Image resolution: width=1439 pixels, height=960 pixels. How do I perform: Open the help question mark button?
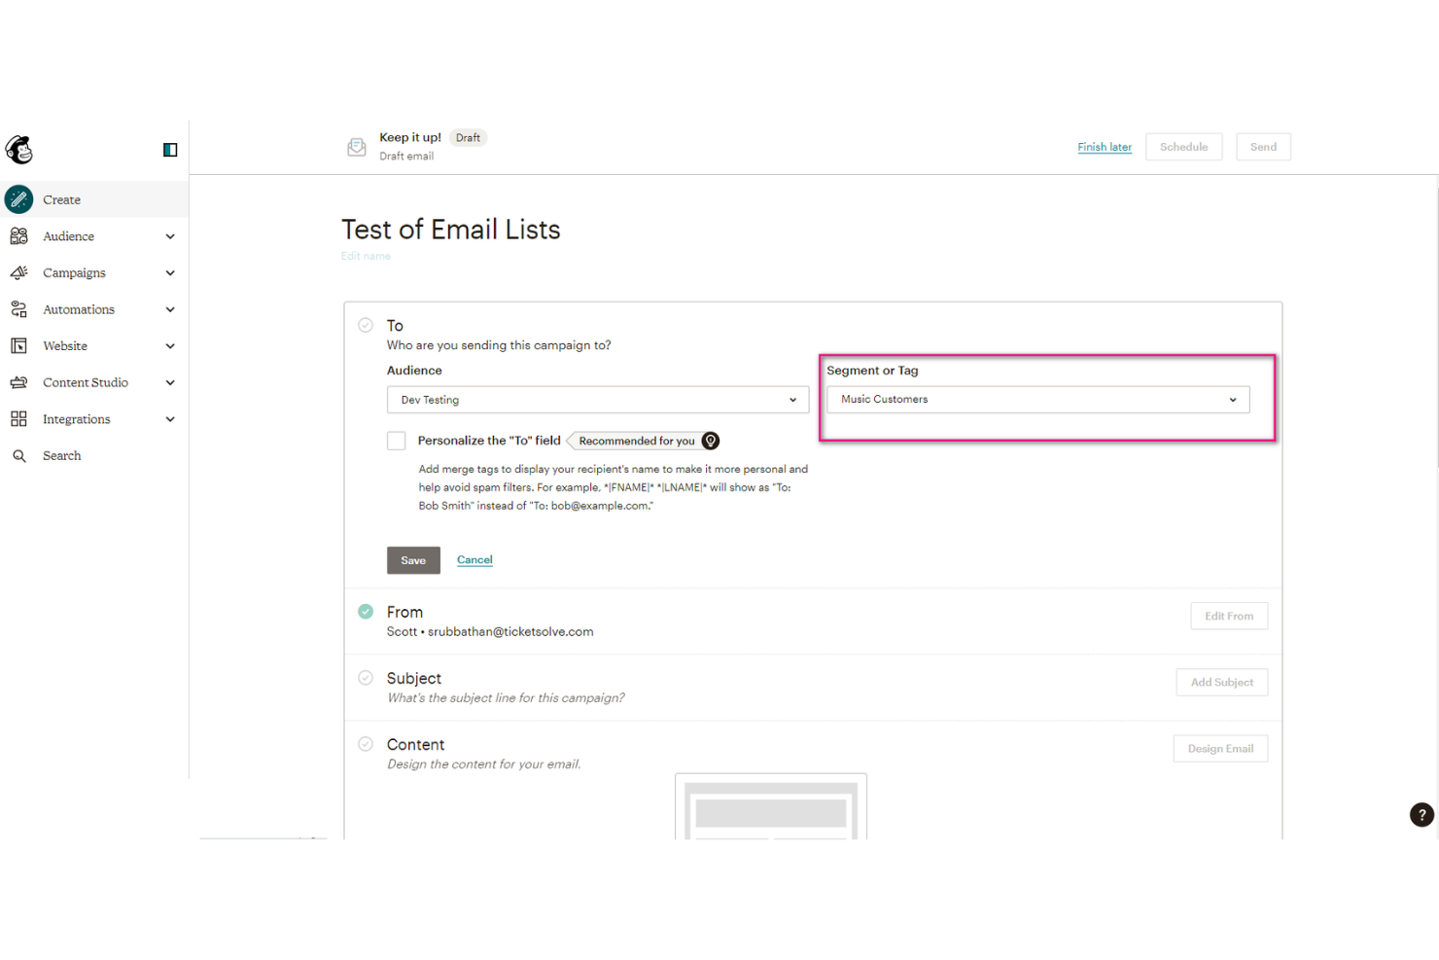point(1421,815)
